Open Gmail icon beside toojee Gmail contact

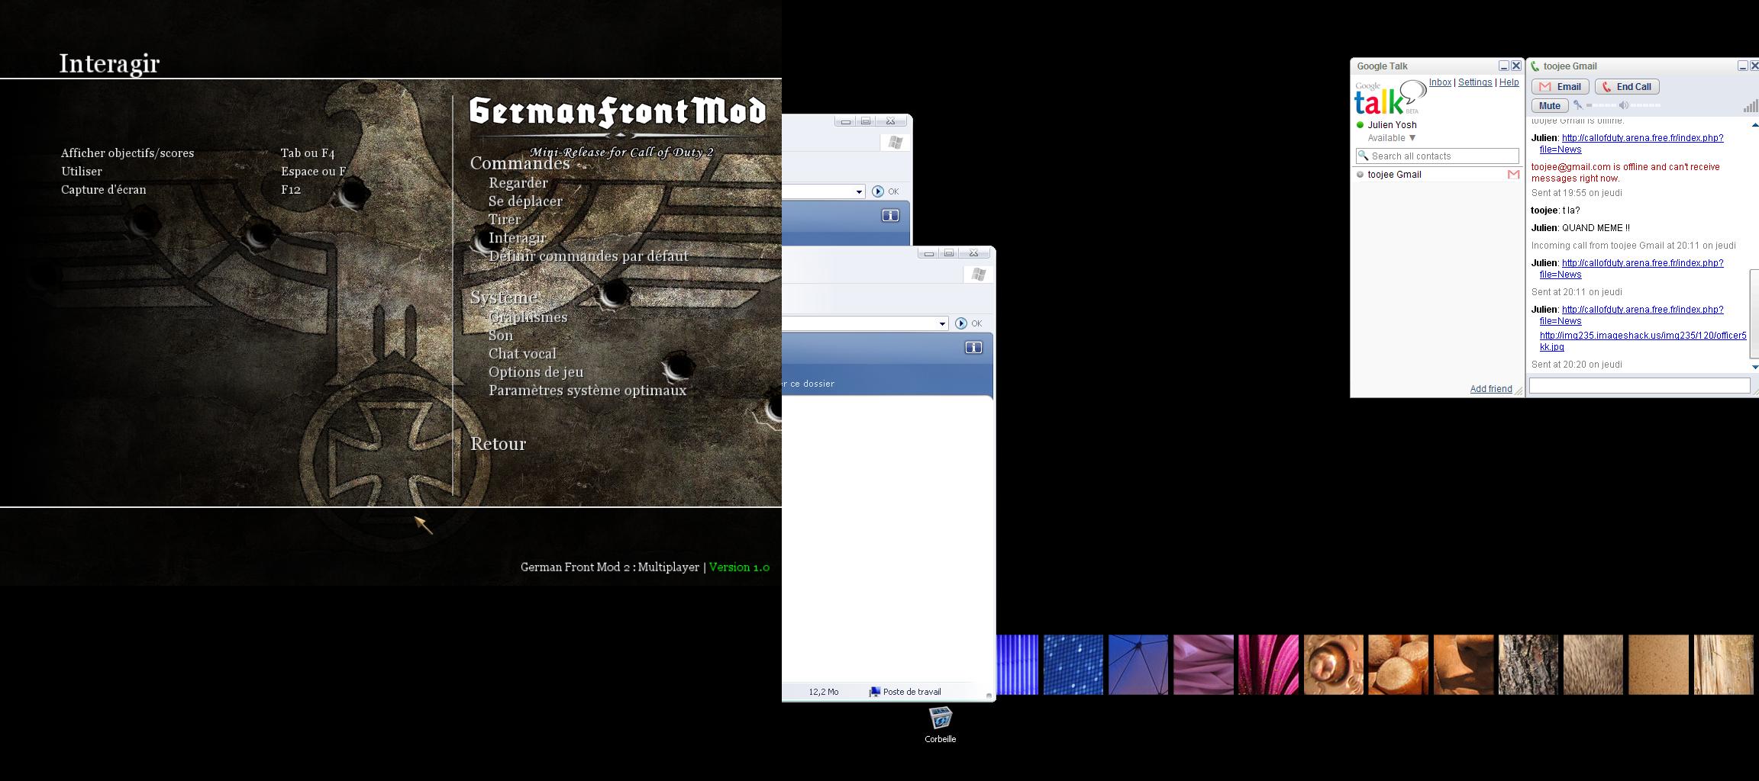(x=1513, y=175)
